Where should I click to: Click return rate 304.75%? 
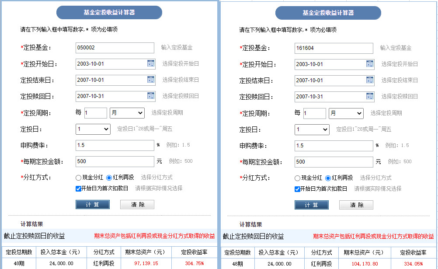pyautogui.click(x=195, y=263)
